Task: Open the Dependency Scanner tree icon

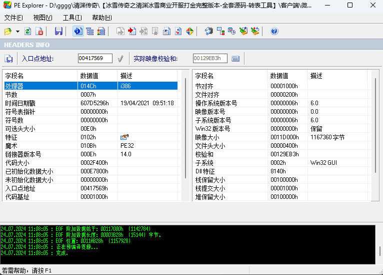Action: (x=220, y=32)
